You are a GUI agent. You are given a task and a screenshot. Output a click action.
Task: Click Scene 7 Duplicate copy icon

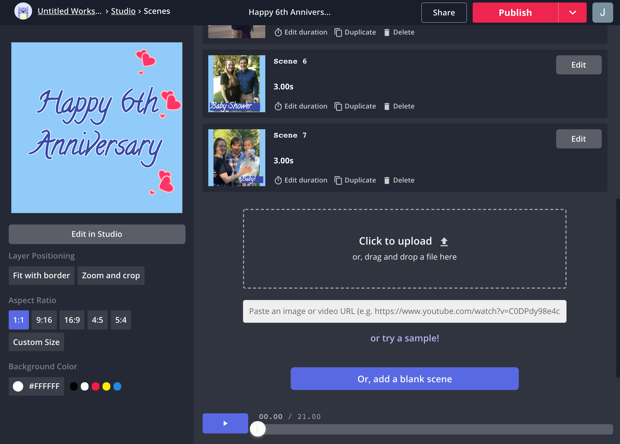coord(338,180)
